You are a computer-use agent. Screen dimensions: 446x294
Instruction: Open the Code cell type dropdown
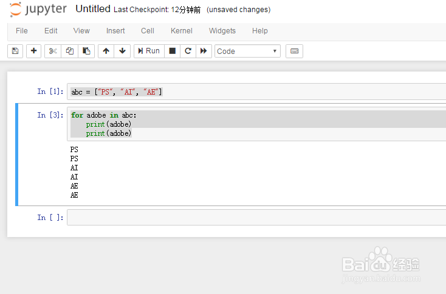click(x=247, y=51)
